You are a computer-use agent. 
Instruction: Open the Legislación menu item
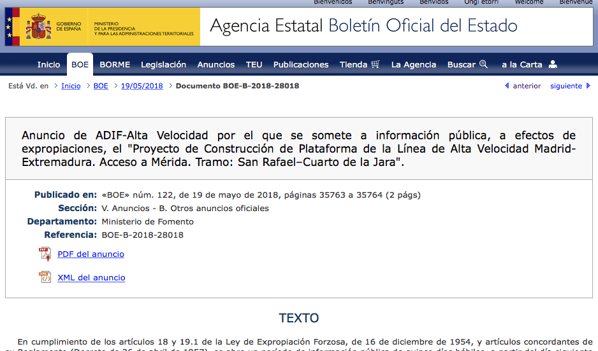click(164, 65)
